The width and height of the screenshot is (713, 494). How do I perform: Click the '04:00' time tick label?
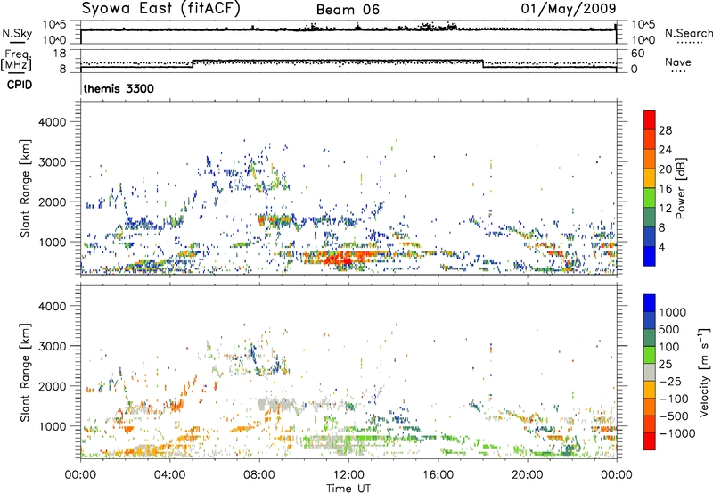[170, 475]
